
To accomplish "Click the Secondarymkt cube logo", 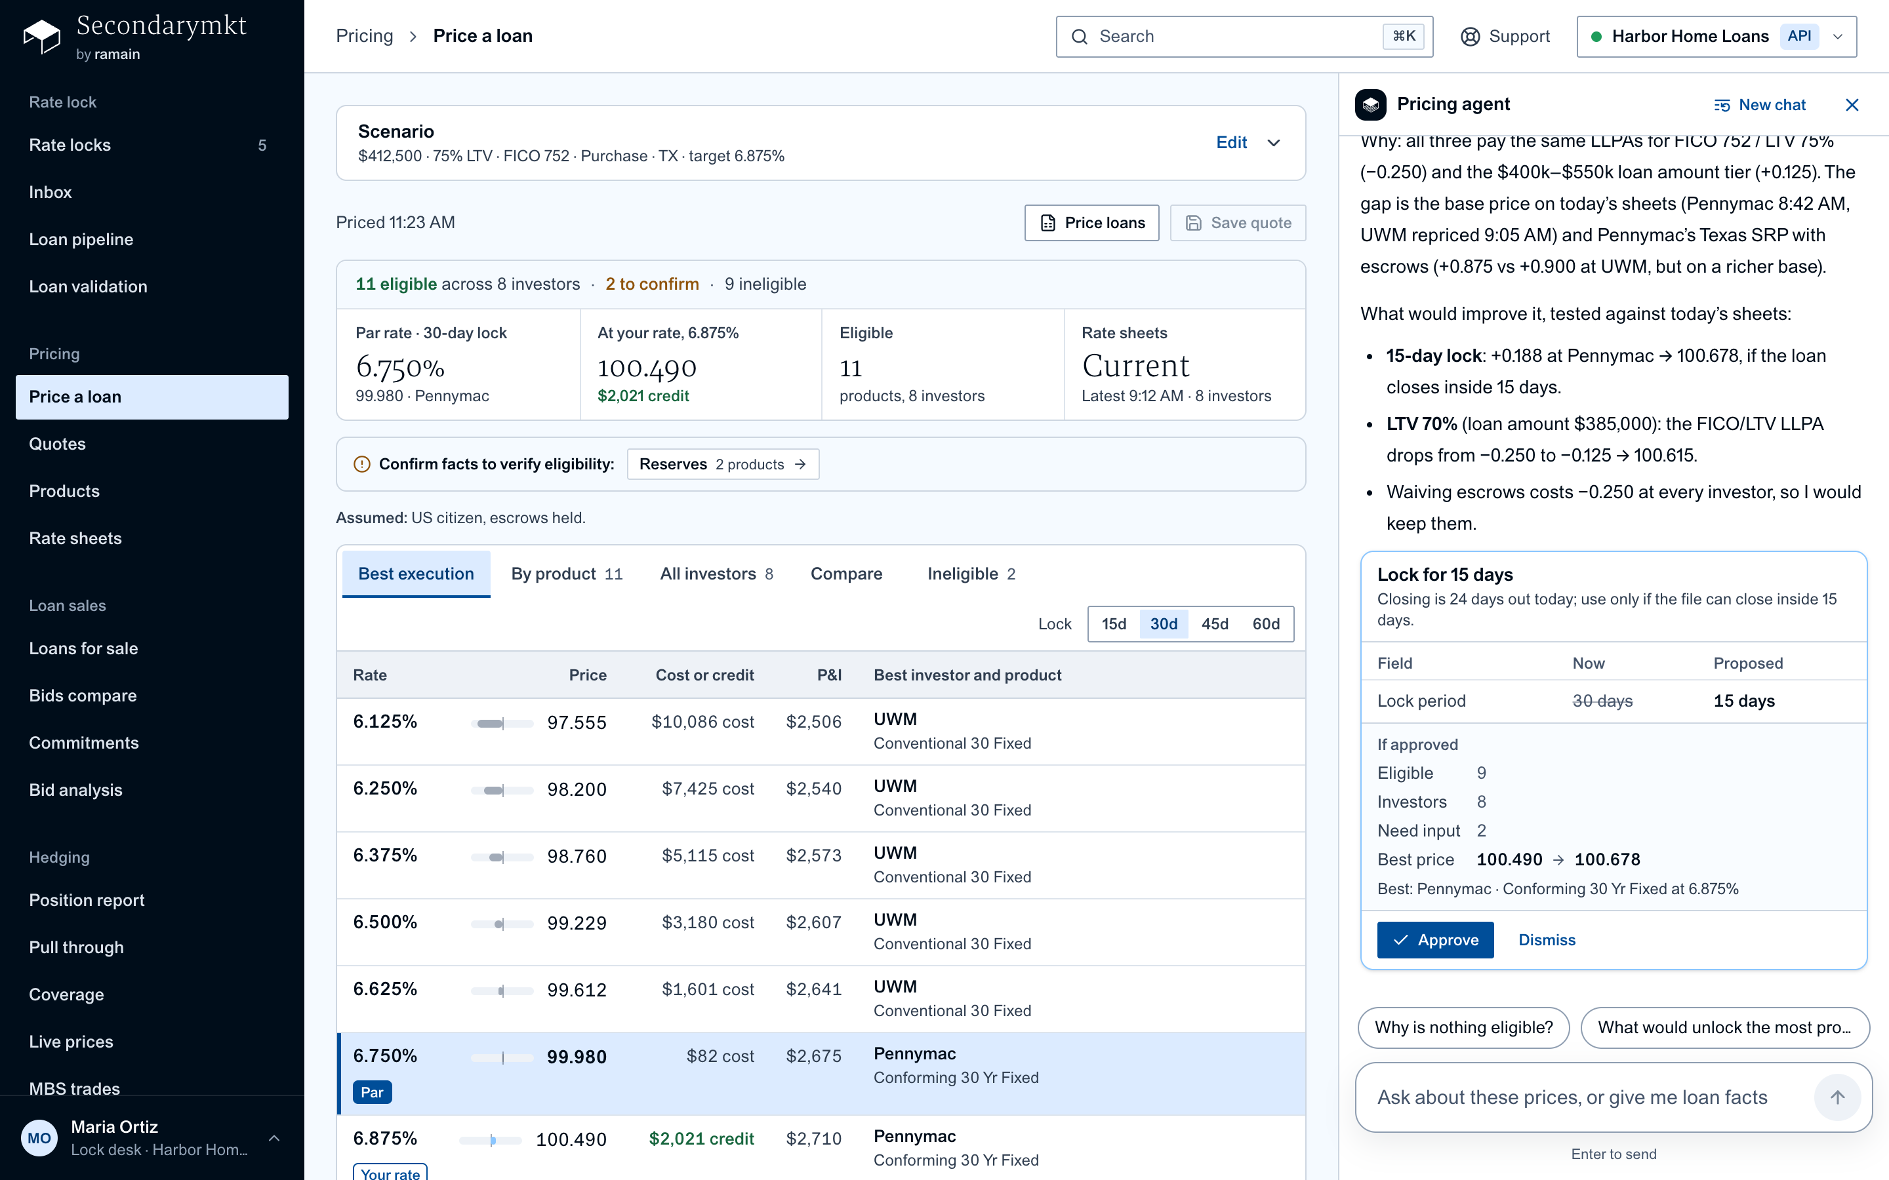I will point(42,37).
